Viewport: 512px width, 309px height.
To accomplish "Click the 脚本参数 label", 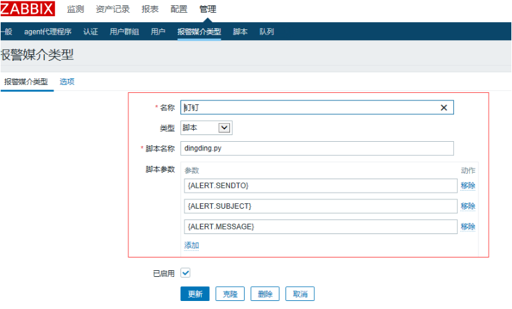I will point(160,169).
